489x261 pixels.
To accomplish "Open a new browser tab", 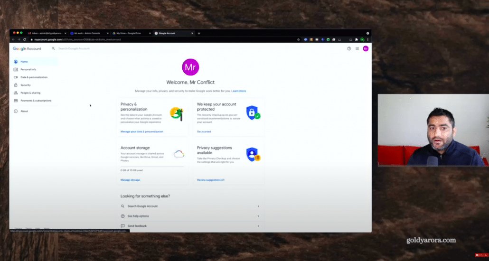I will (199, 33).
